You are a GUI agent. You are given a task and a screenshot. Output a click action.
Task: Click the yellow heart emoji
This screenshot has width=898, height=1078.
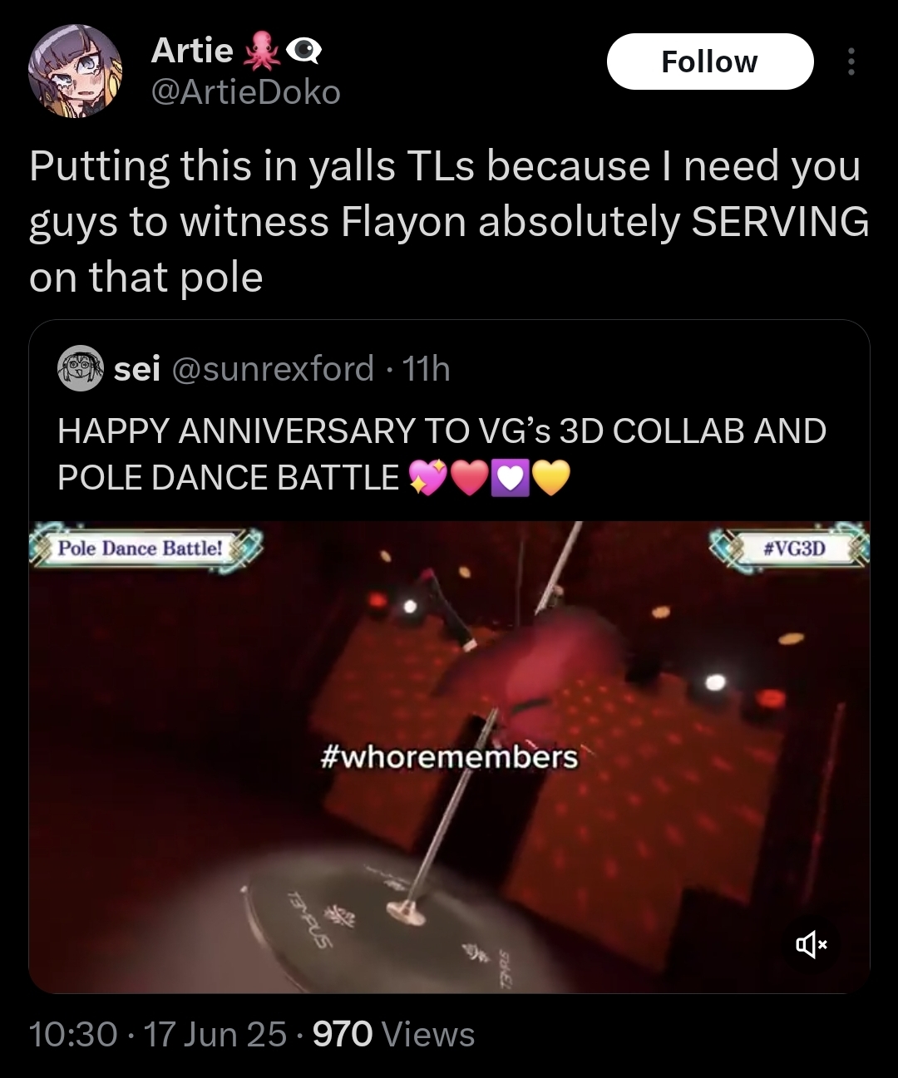pos(550,478)
